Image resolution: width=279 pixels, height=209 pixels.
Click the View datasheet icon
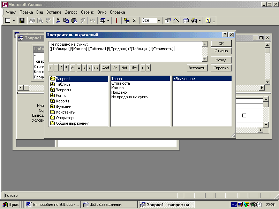pos(8,21)
